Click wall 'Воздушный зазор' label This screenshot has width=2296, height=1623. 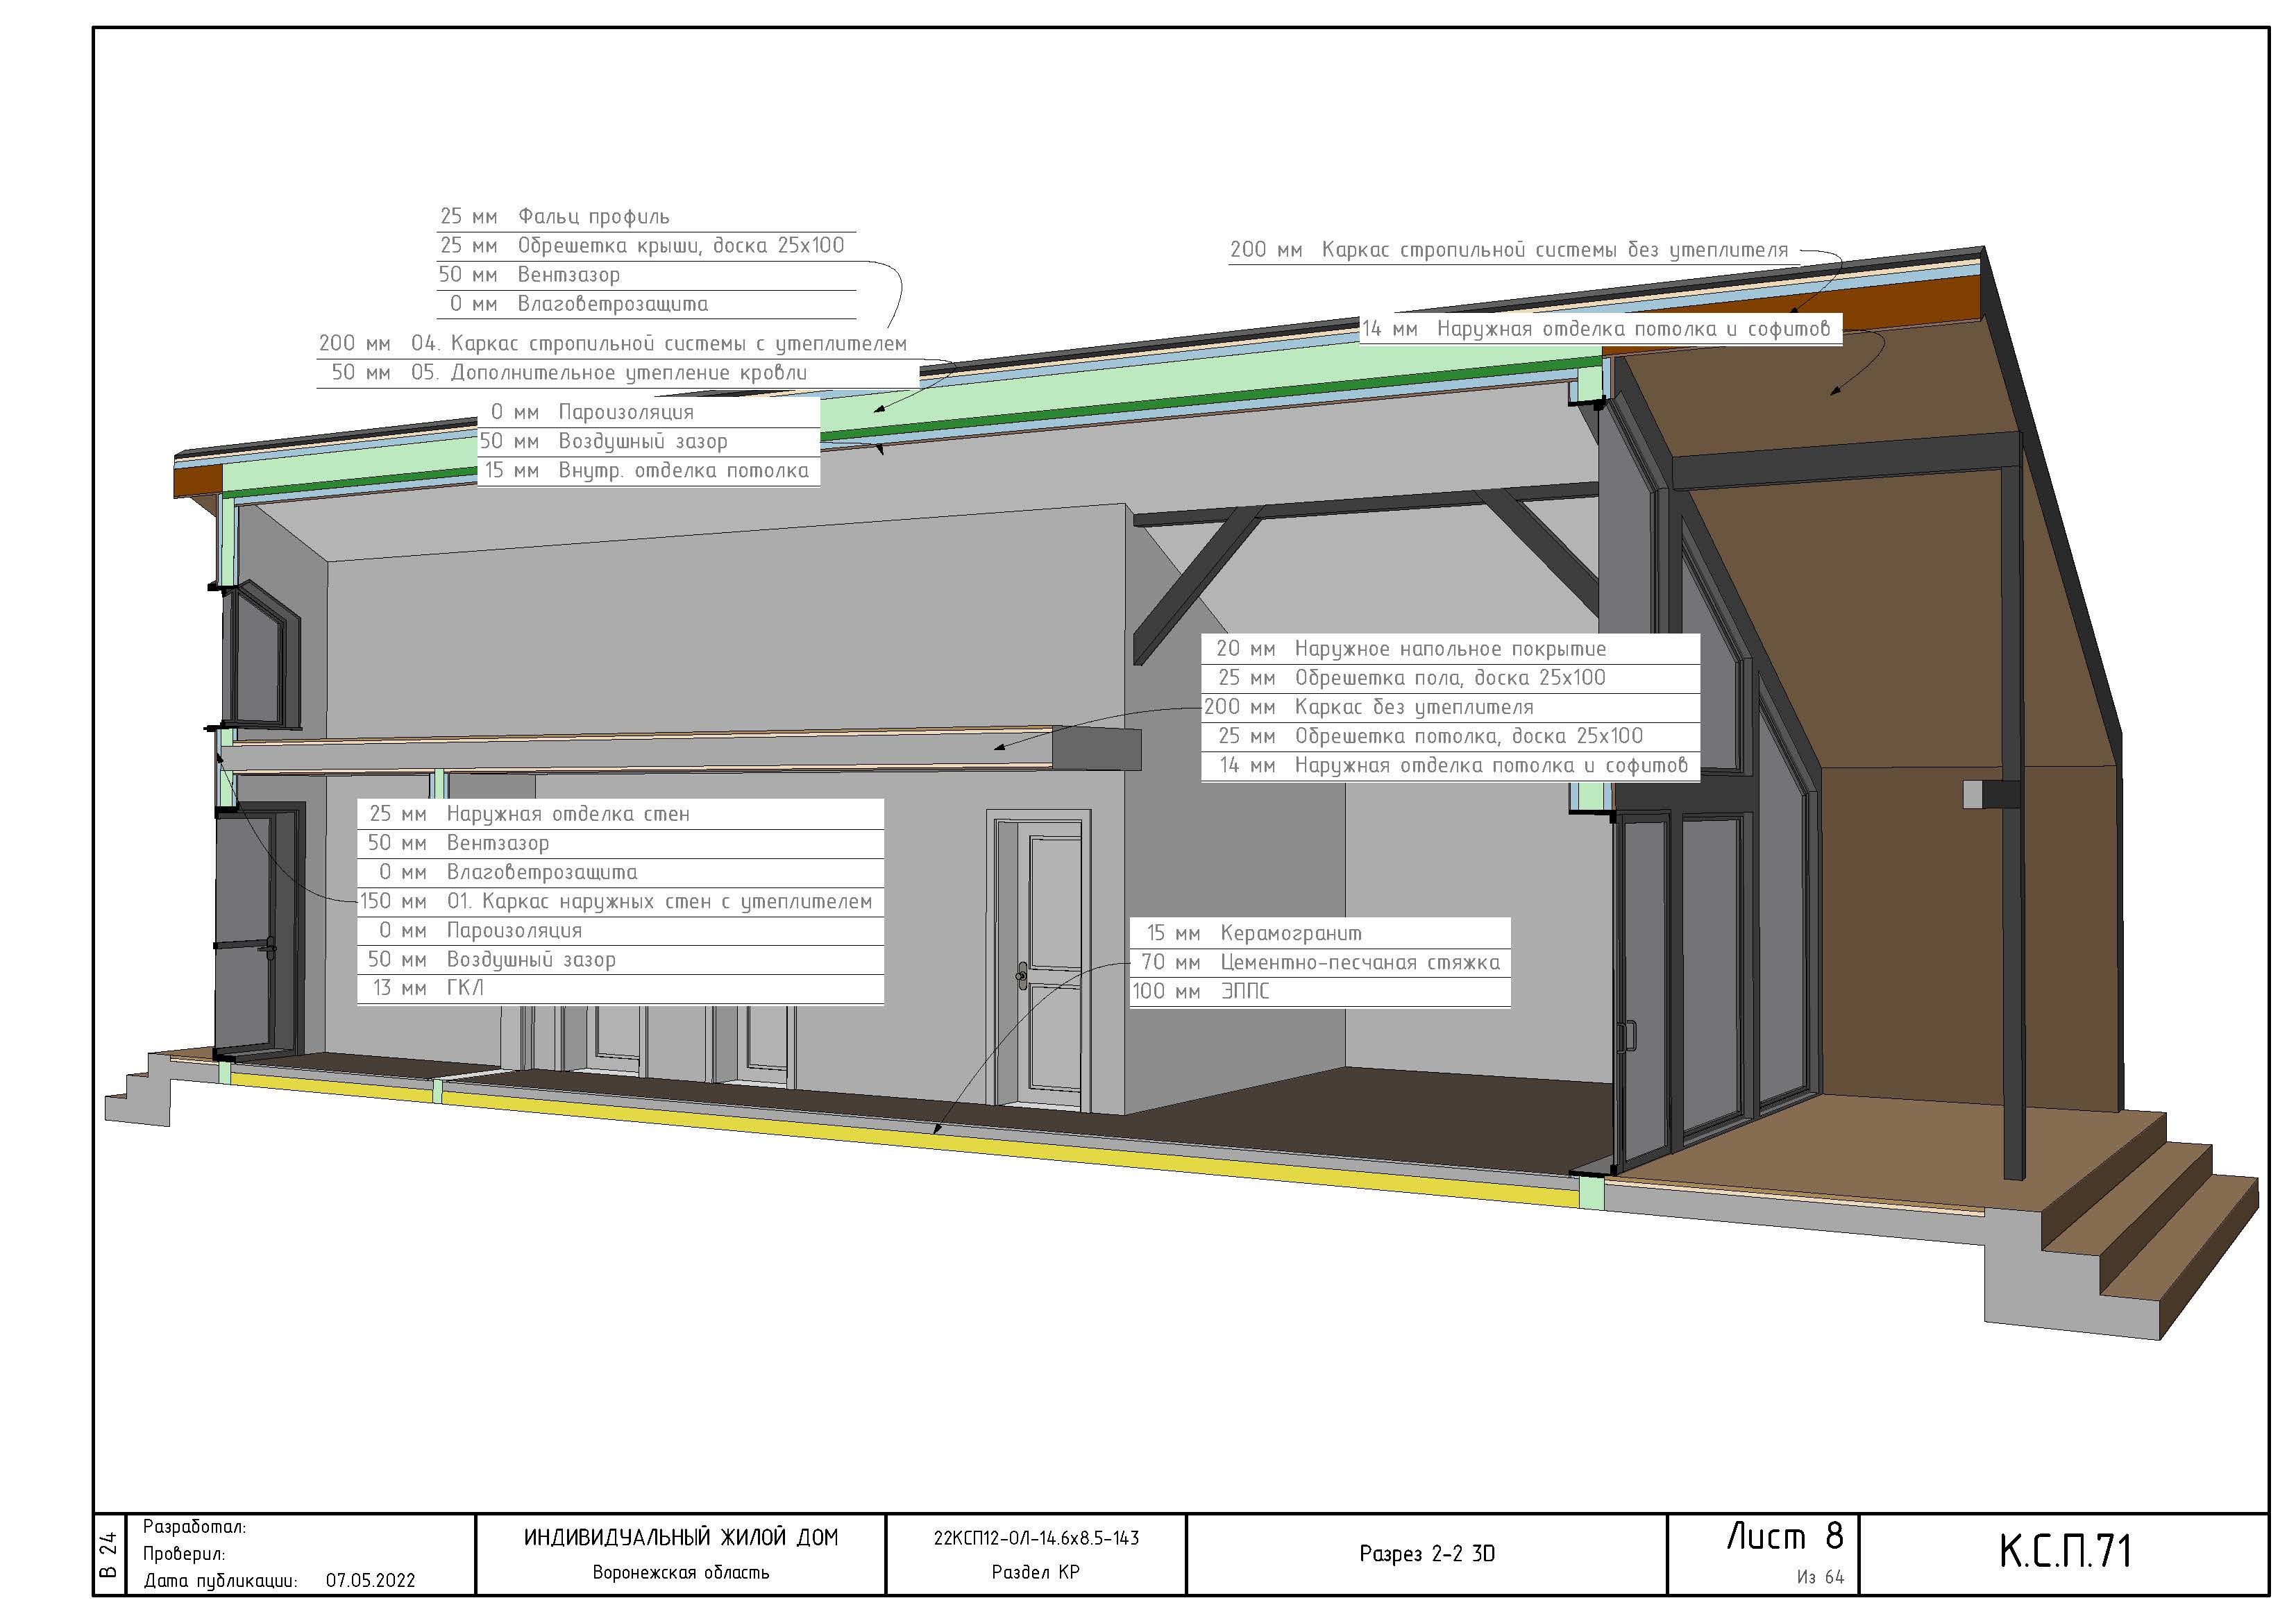(531, 960)
